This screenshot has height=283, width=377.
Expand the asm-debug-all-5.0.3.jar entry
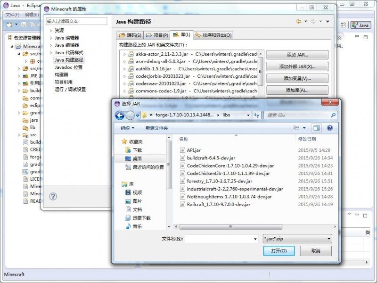point(124,62)
